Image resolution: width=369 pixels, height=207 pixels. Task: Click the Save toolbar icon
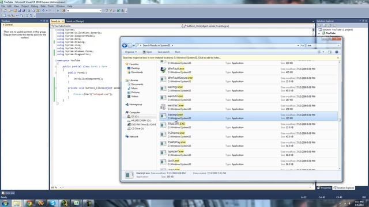pos(19,10)
